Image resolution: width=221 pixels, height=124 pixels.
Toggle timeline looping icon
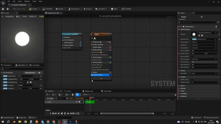pyautogui.click(x=78, y=113)
